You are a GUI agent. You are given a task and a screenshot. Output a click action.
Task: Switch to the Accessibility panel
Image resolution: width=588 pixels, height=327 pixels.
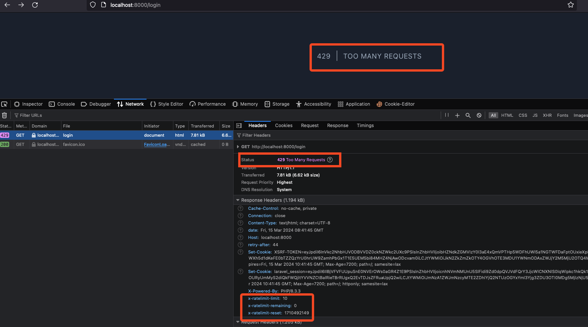(x=314, y=104)
